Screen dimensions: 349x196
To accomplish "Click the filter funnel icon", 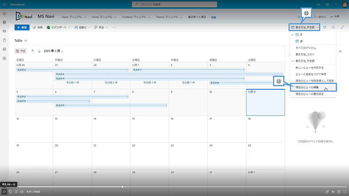I will point(325,28).
